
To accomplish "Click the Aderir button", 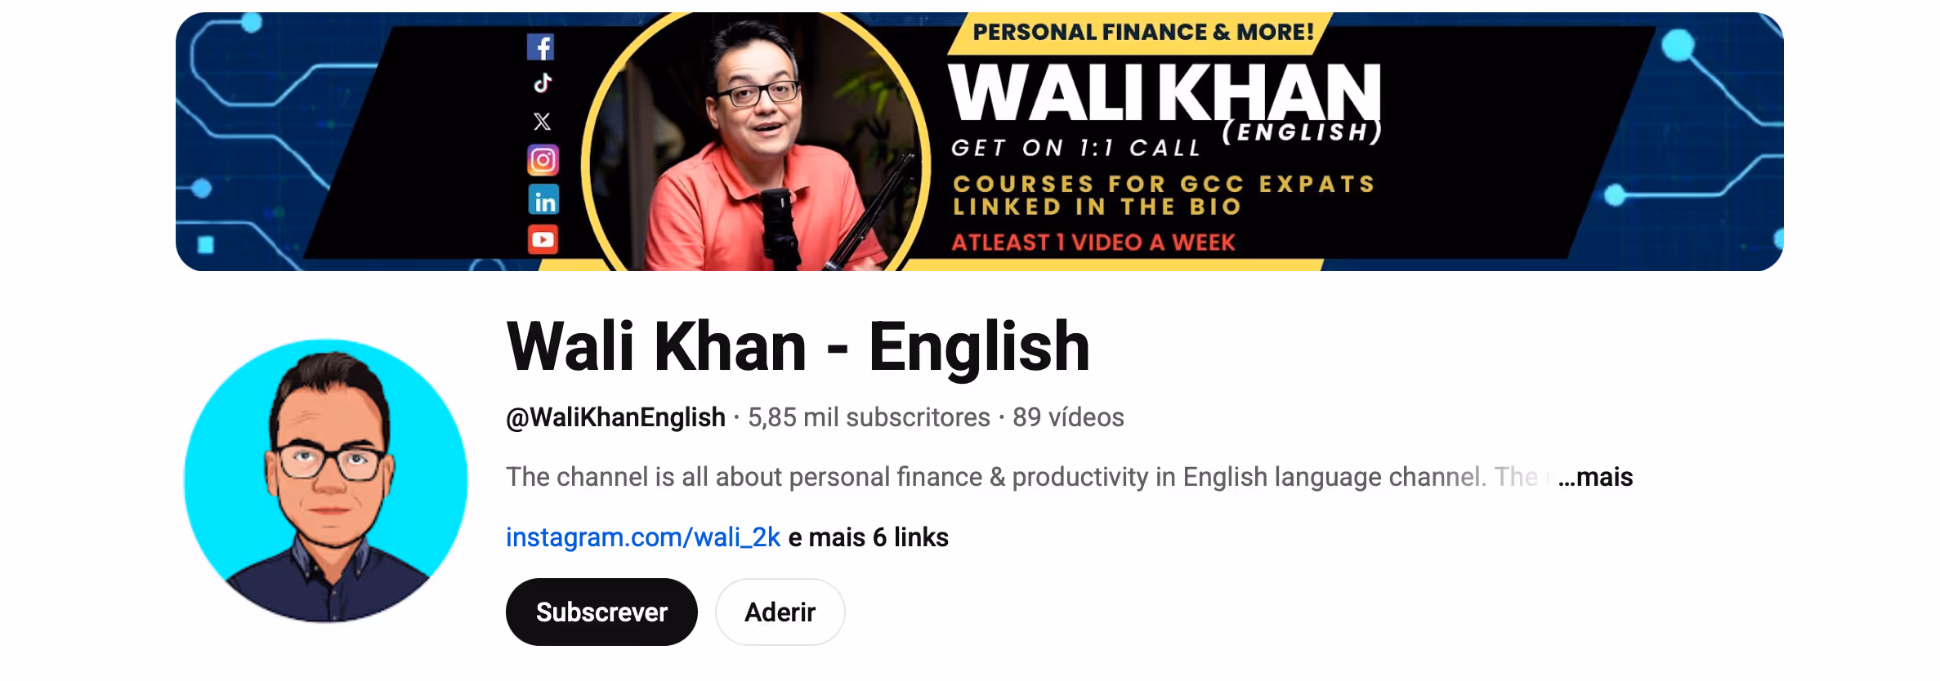I will (780, 612).
